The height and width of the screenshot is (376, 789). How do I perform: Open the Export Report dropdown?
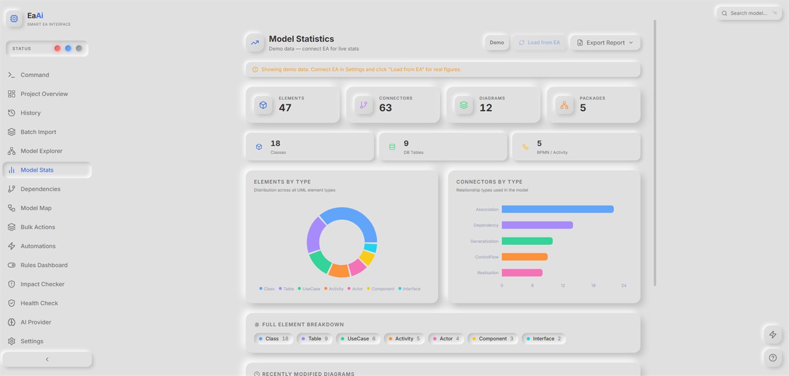[605, 43]
